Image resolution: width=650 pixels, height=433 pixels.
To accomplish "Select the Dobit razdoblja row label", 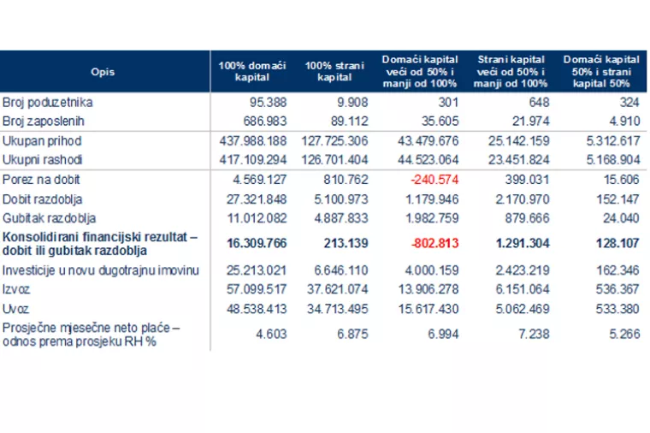I will point(42,199).
